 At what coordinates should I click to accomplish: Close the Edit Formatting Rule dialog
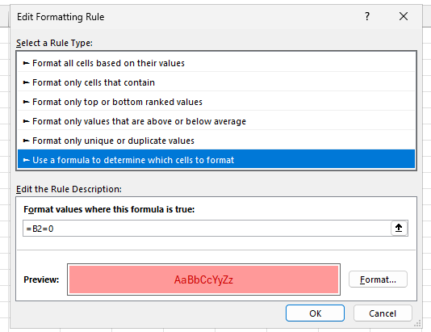(404, 16)
